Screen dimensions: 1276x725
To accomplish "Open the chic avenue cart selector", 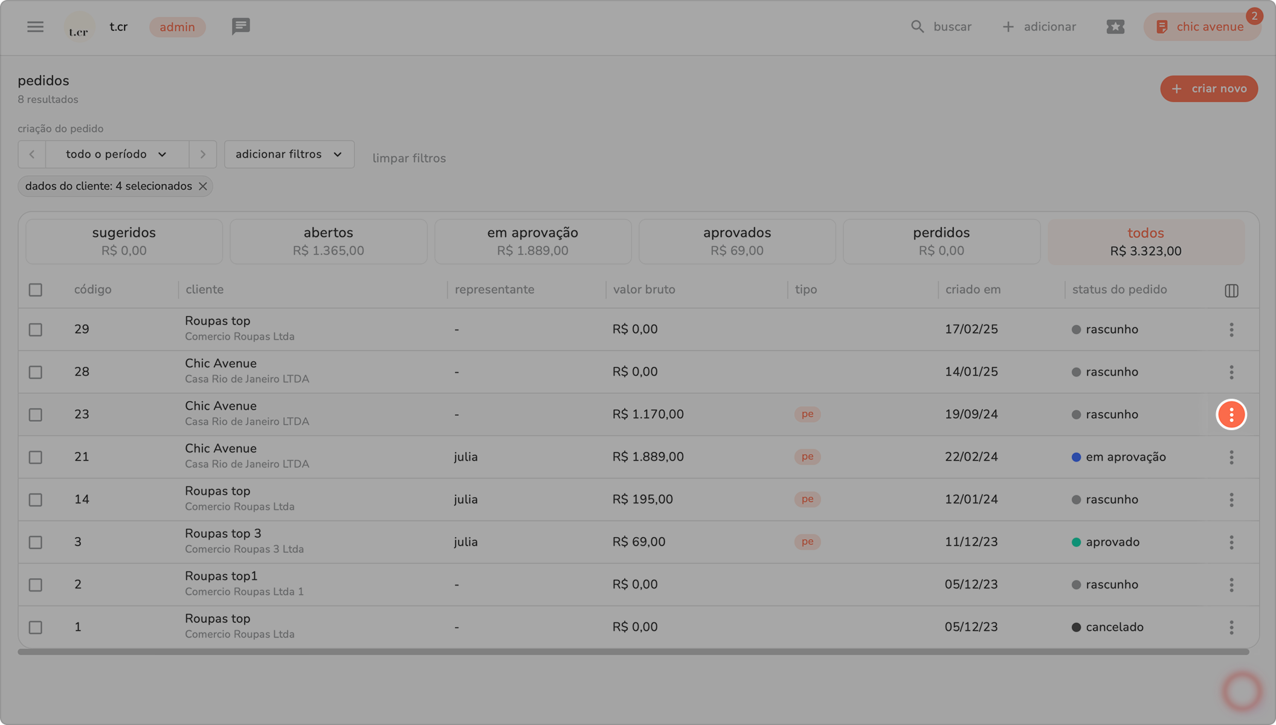I will (1201, 27).
